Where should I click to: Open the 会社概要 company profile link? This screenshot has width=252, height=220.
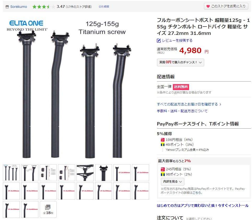point(104,7)
